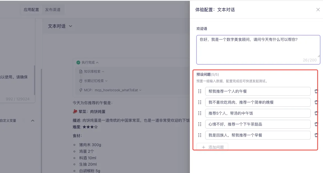Delete the 推荐5个人，带汤的中午饭 question
323x173 pixels.
(x=316, y=113)
